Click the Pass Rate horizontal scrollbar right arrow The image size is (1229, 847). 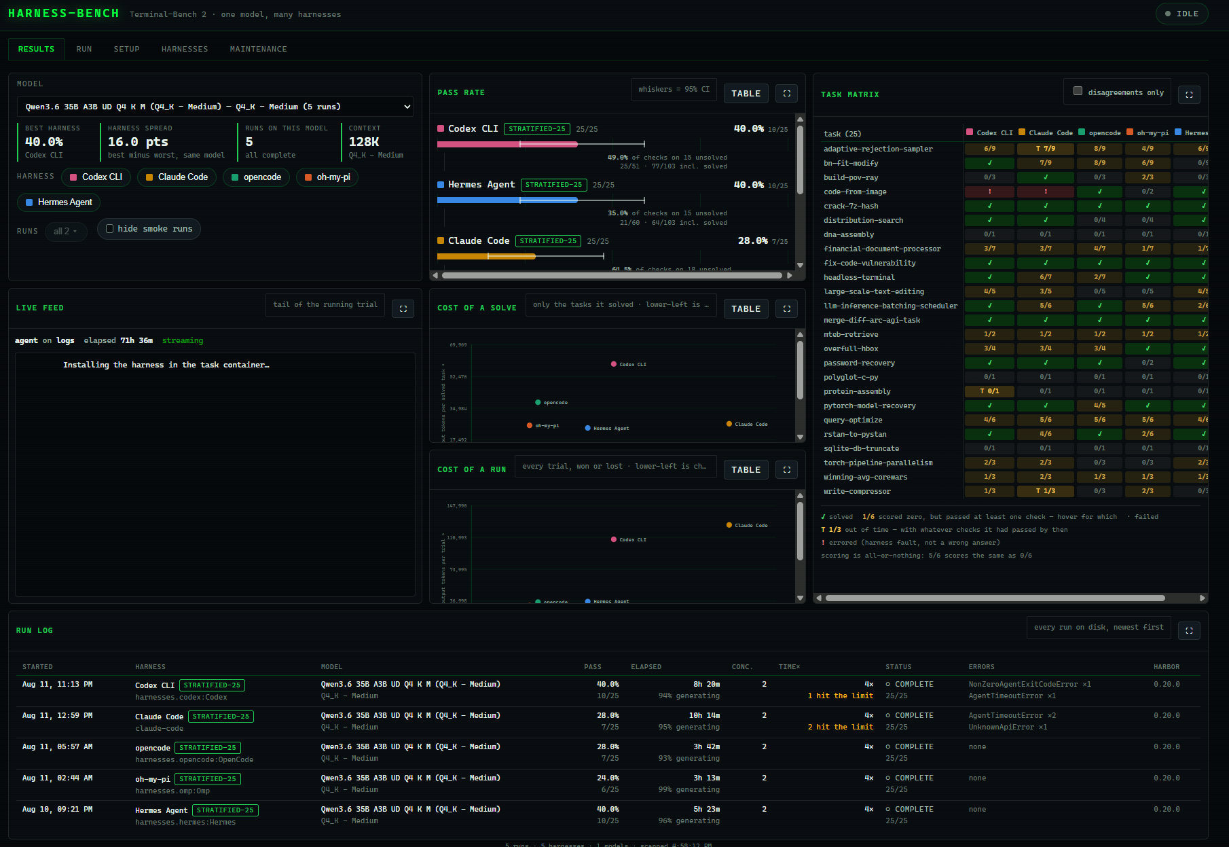coord(790,276)
